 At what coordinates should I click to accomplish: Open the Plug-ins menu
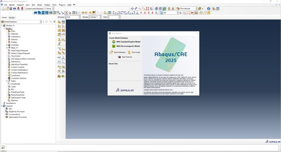pyautogui.click(x=62, y=5)
